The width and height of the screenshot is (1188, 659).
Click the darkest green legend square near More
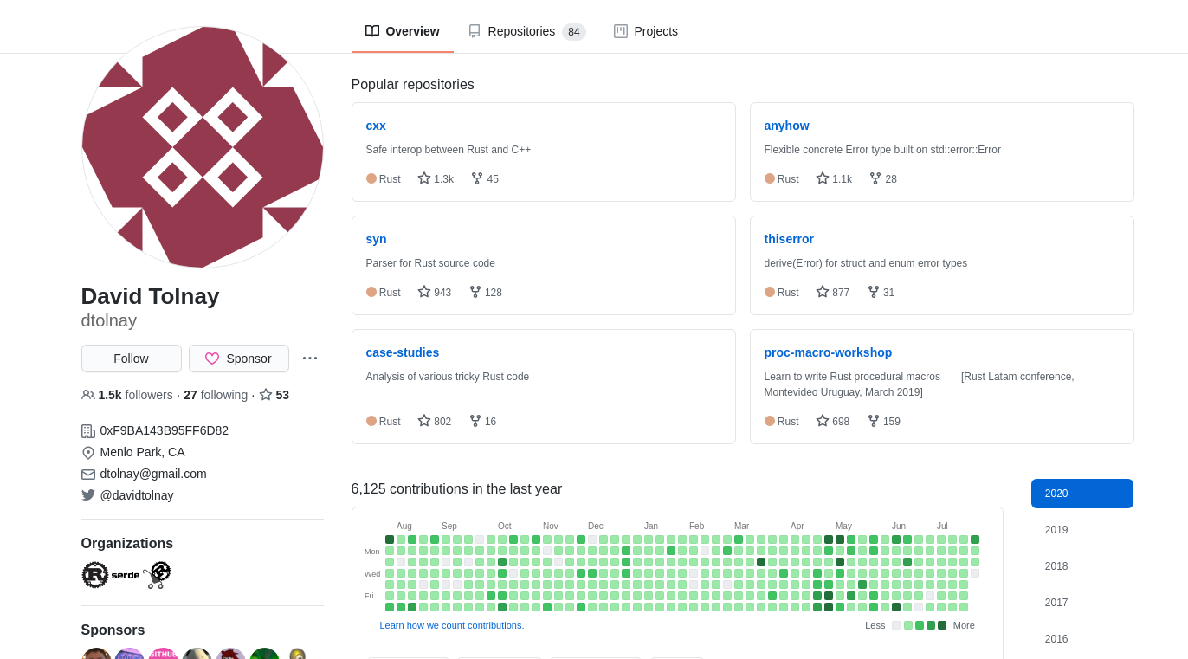[x=942, y=625]
